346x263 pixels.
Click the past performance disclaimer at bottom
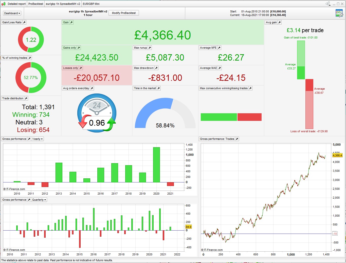[57, 260]
